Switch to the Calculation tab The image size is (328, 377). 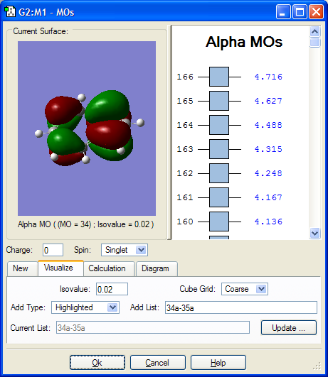(107, 268)
